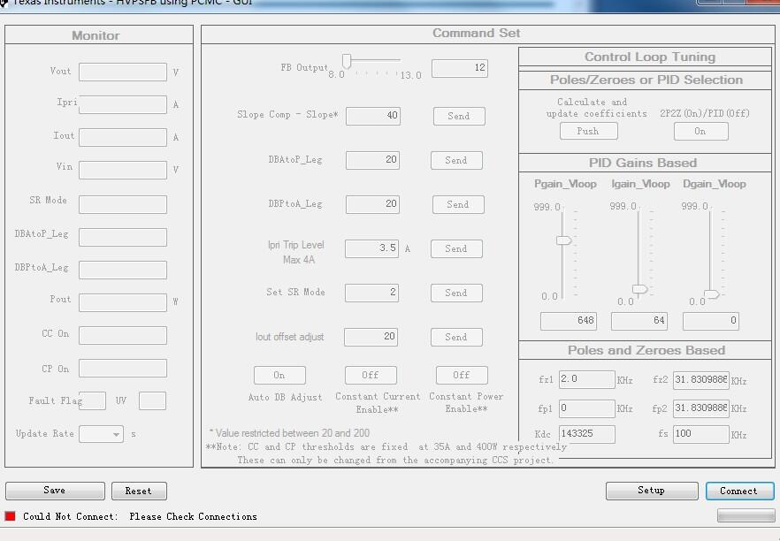Click 'Could Not Connect' status message

[140, 516]
